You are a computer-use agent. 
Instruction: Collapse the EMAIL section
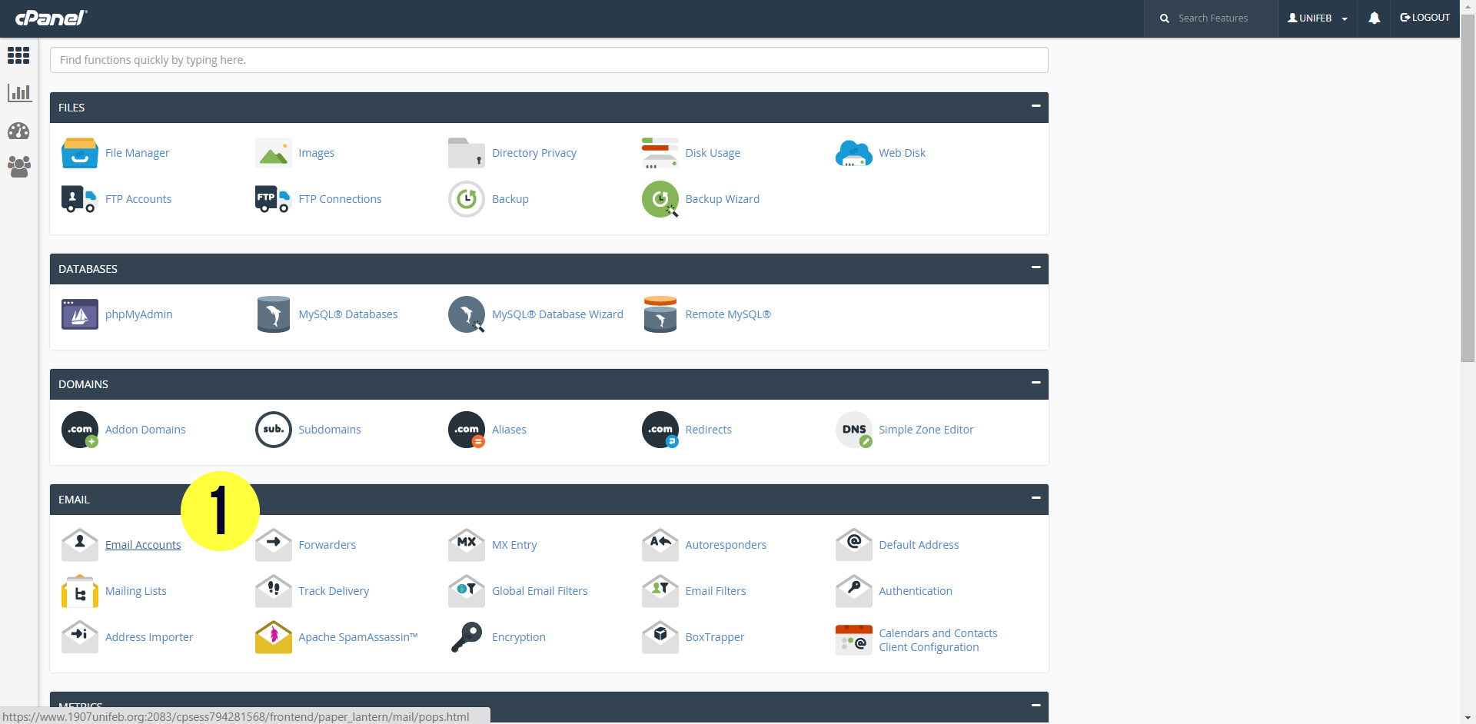pos(1036,498)
